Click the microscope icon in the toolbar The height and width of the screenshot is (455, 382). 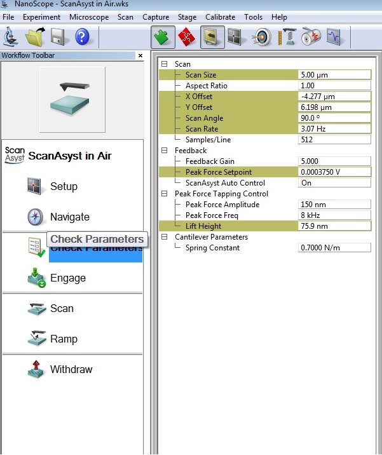(10, 37)
